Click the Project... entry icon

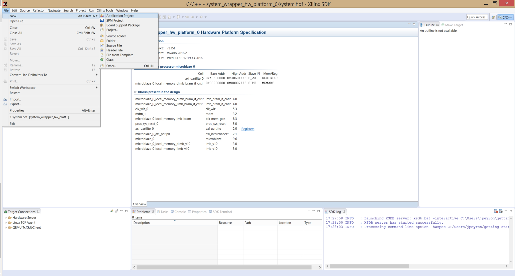click(102, 30)
